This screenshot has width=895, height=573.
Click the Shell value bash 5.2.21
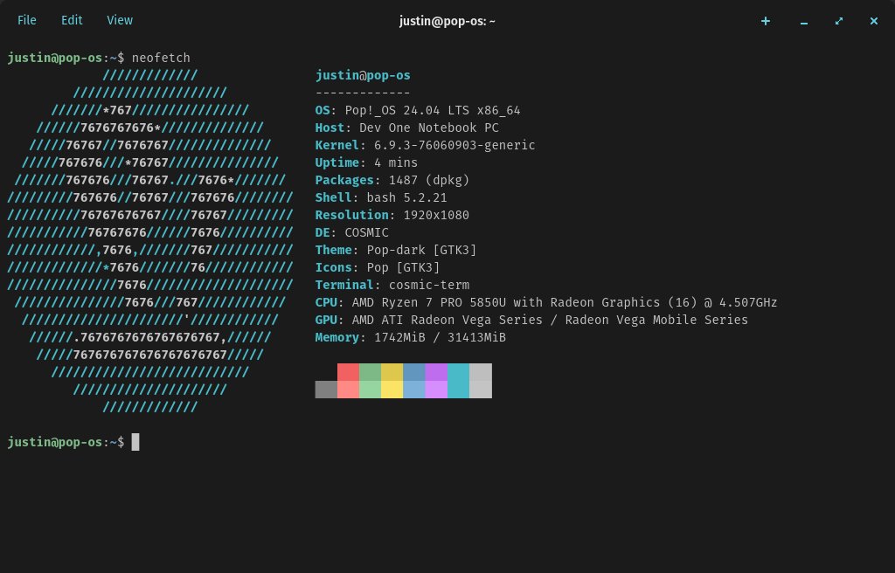coord(406,197)
